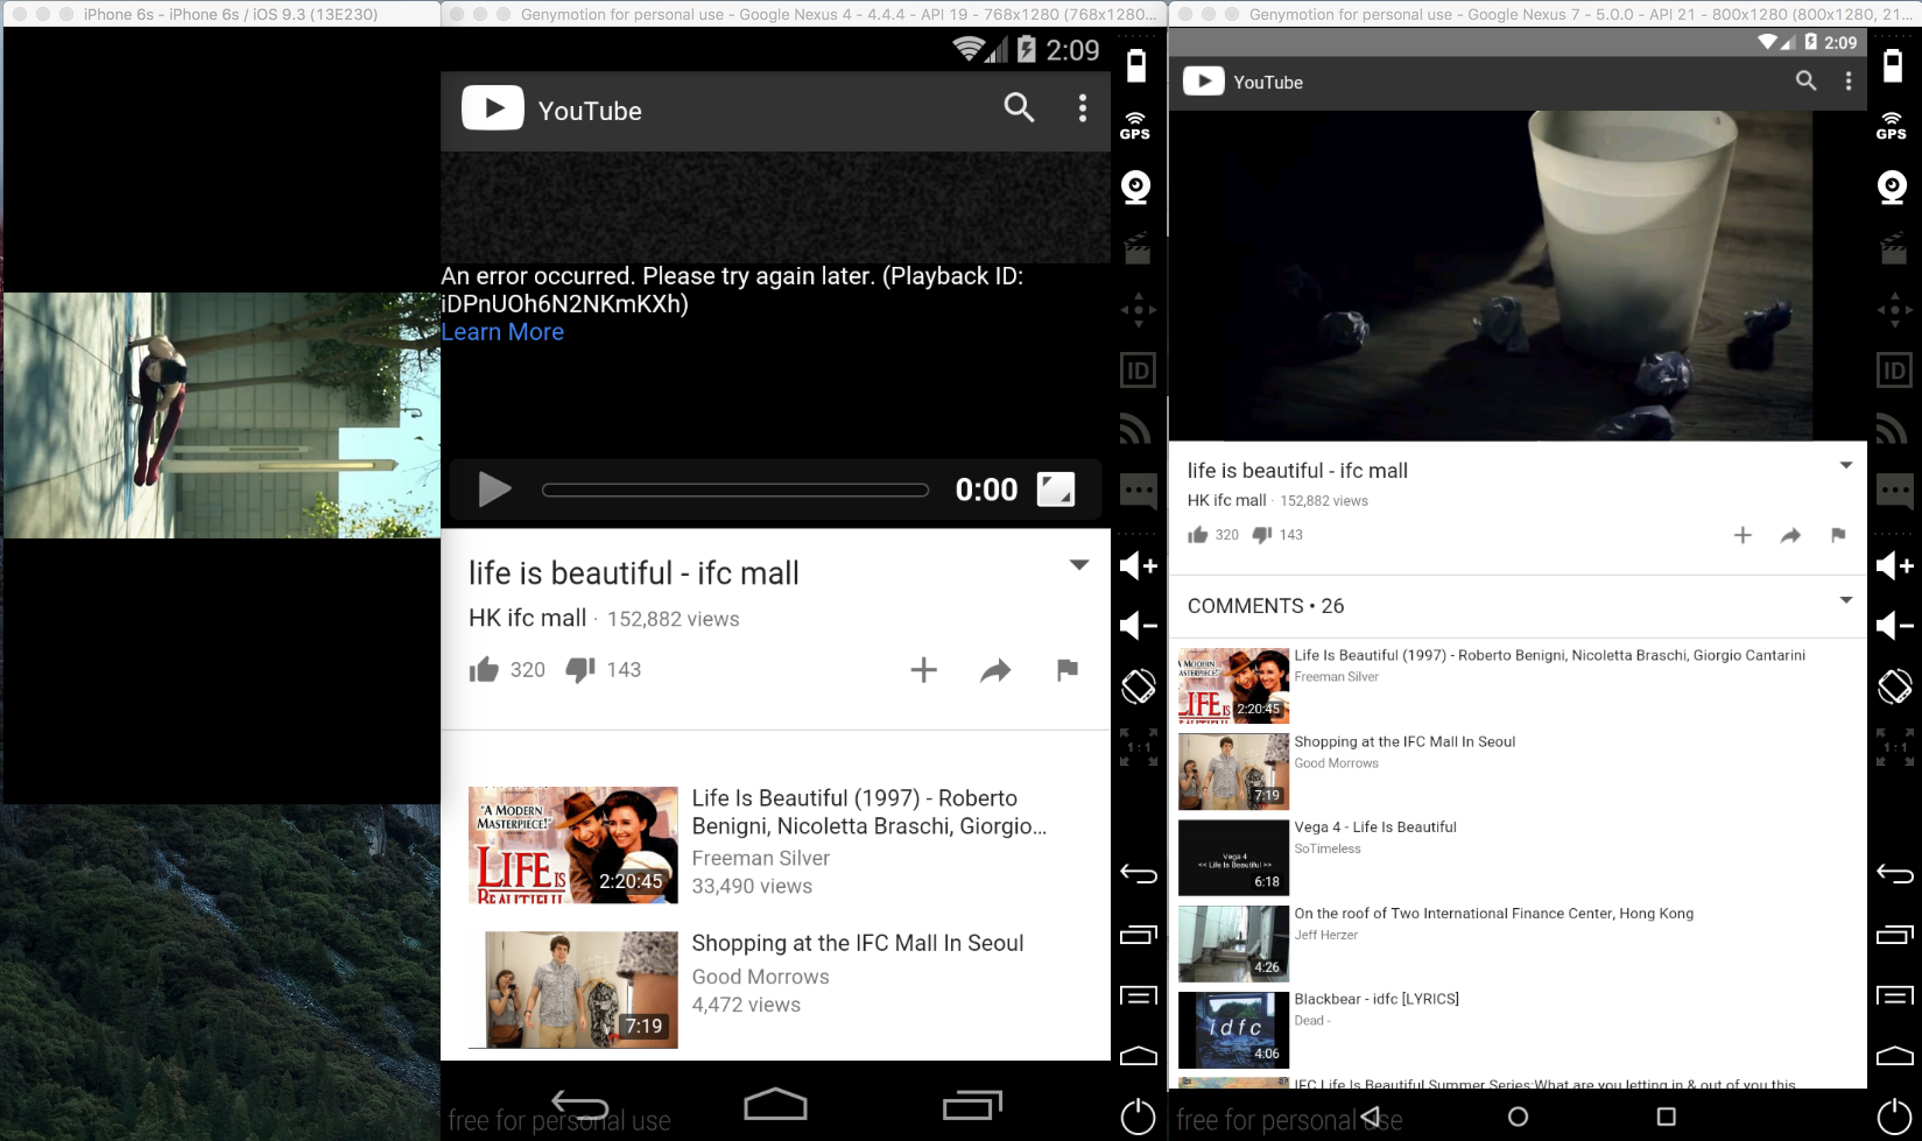Open overflow menu in Nexus 4 YouTube
Viewport: 1922px width, 1141px height.
tap(1082, 108)
